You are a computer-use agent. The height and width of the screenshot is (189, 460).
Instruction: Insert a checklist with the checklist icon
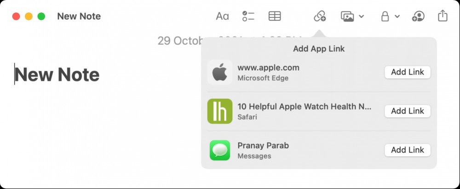pyautogui.click(x=248, y=16)
